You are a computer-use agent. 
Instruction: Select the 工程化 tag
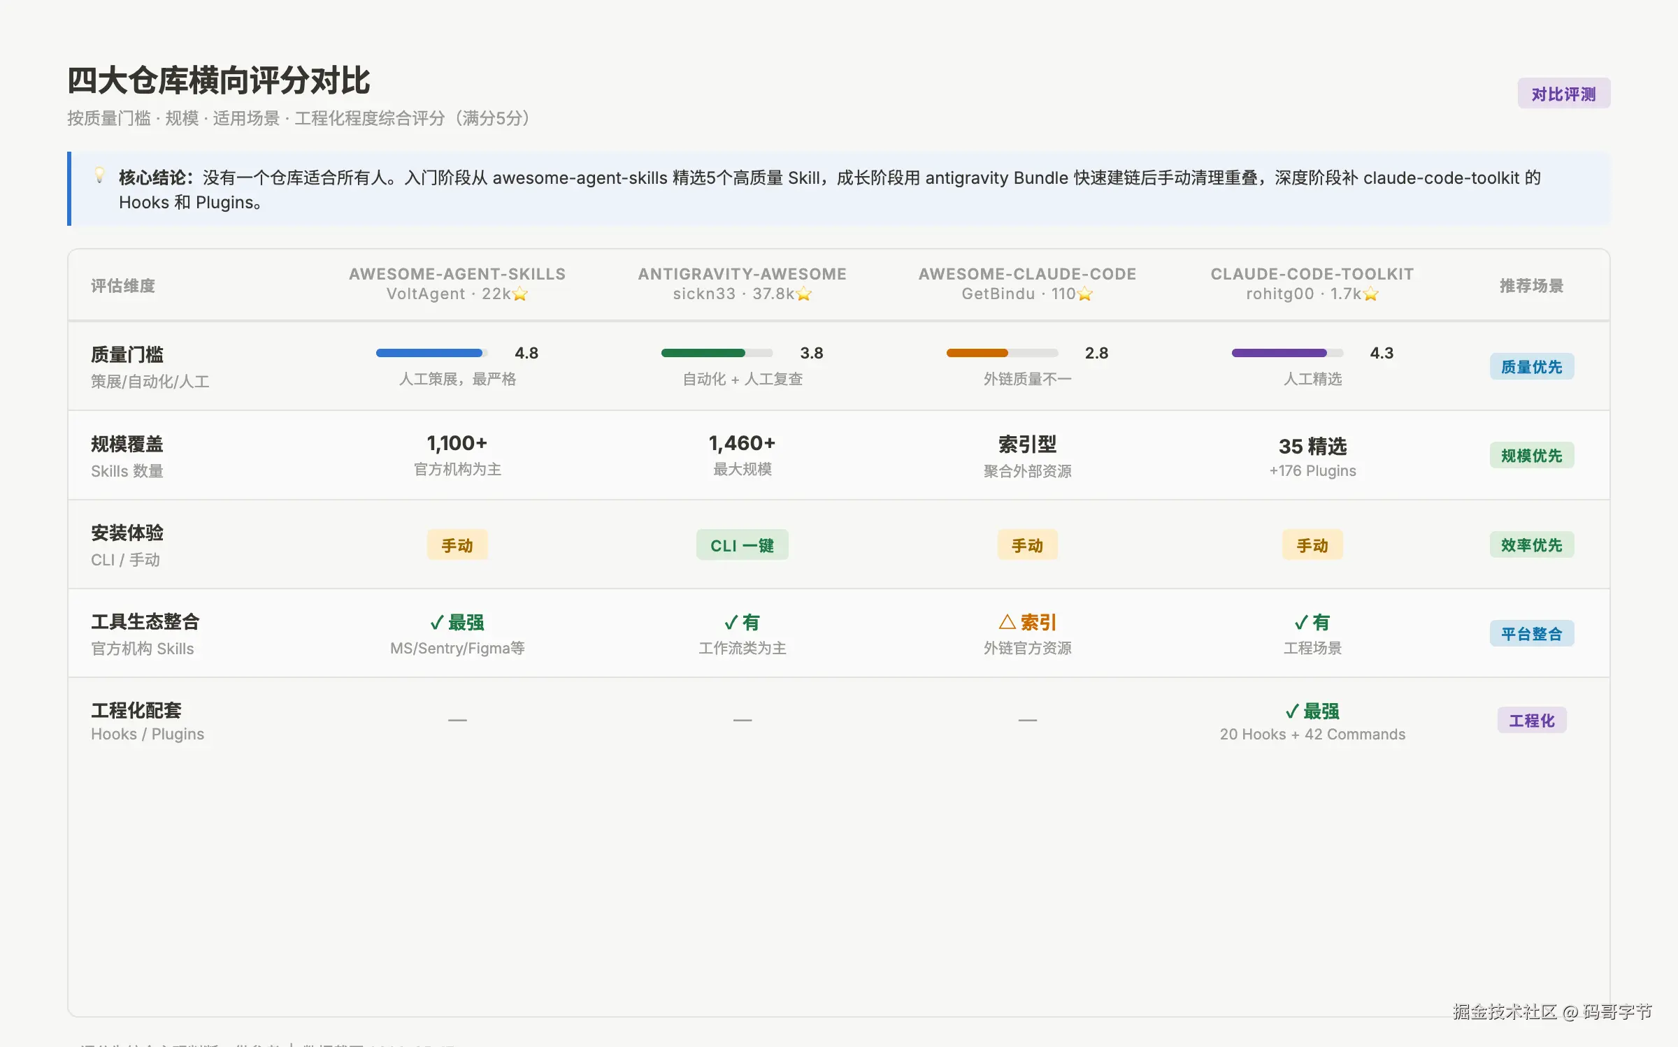coord(1531,721)
